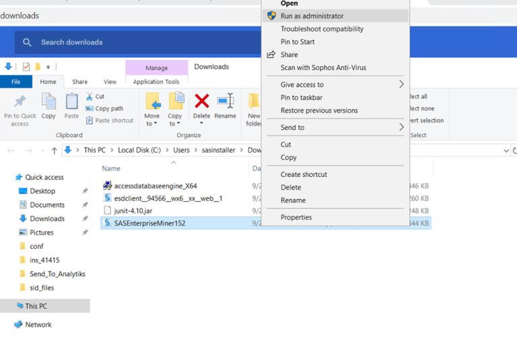517x351 pixels.
Task: Click quick access toolbar blue arrow icon
Action: tap(8, 67)
